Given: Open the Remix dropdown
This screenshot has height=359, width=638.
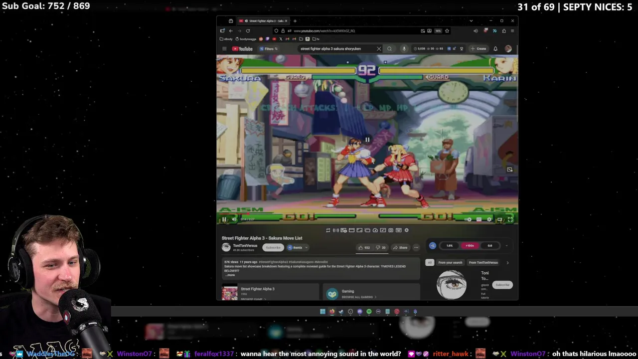Looking at the screenshot, I should [x=298, y=247].
